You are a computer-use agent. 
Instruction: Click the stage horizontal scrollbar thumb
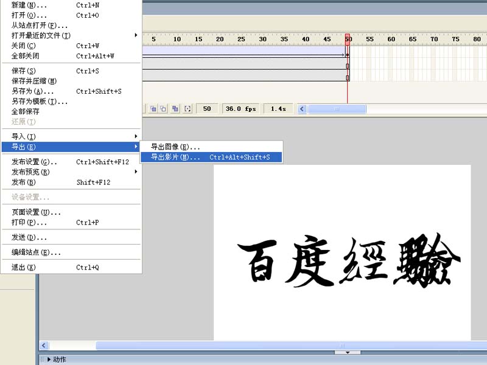point(292,346)
